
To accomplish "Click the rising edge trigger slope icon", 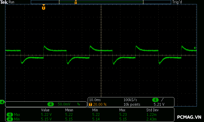I will pyautogui.click(x=162, y=100).
